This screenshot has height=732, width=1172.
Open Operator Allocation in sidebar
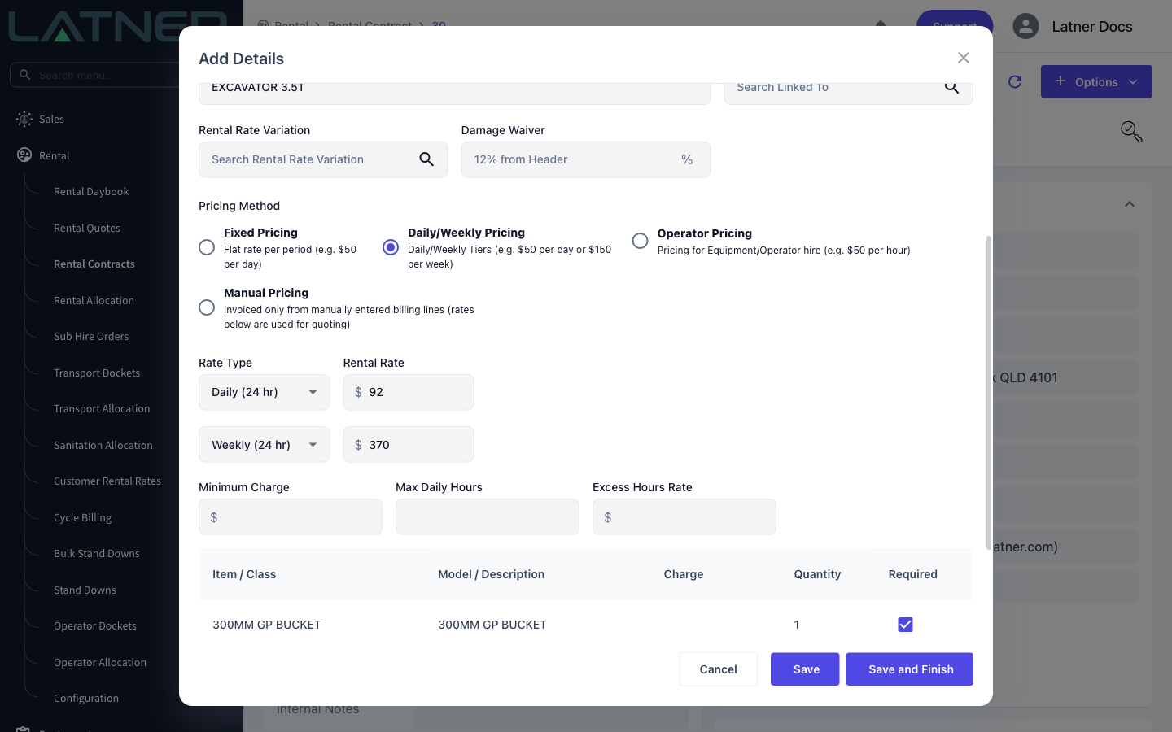coord(100,663)
